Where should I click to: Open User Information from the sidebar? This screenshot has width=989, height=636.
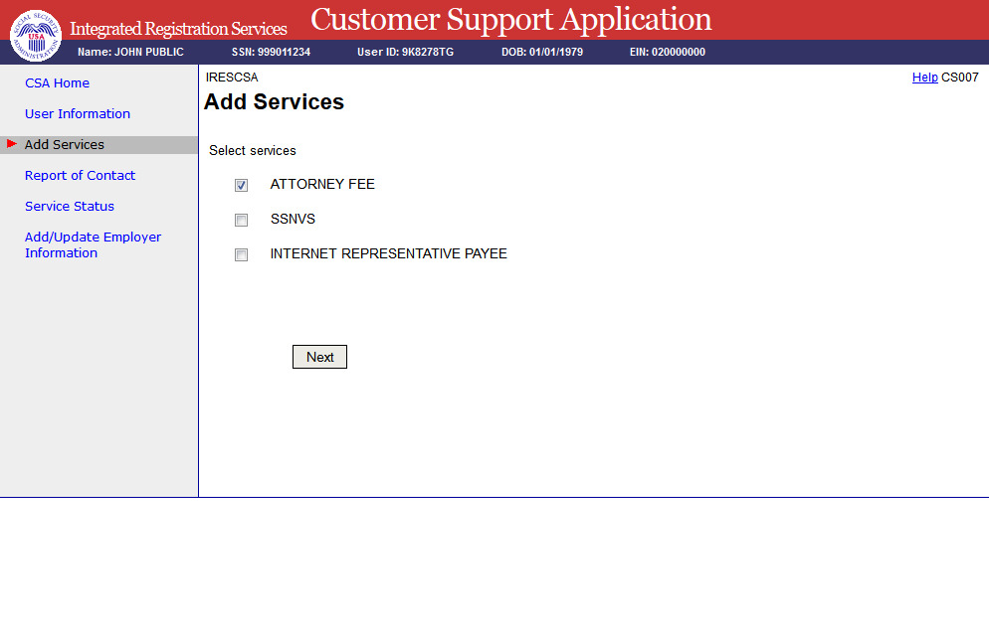78,114
